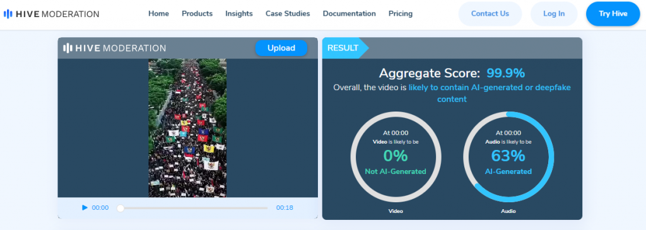Image resolution: width=646 pixels, height=230 pixels.
Task: Open Case Studies page
Action: (x=288, y=14)
